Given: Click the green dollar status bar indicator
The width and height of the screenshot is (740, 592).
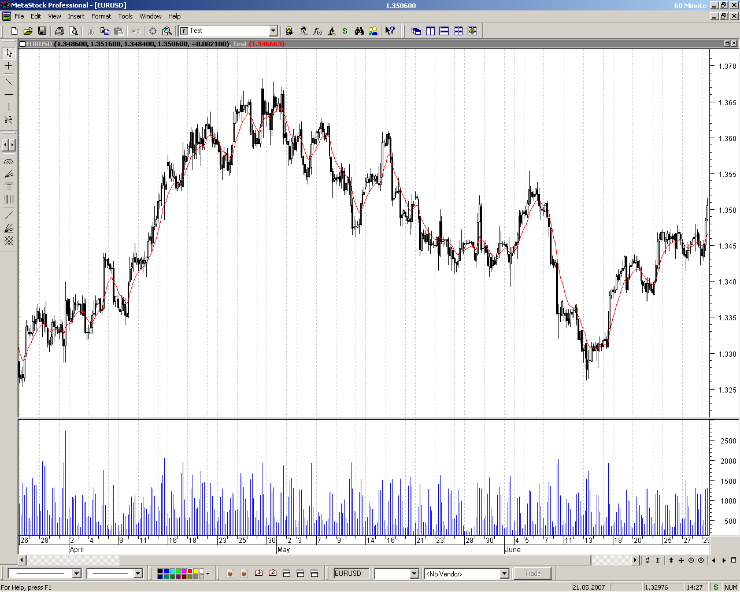Looking at the screenshot, I should (x=716, y=587).
